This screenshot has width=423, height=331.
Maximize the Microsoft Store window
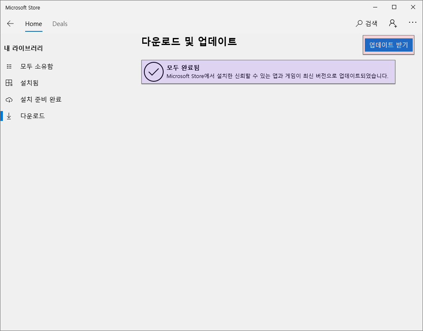[x=394, y=7]
